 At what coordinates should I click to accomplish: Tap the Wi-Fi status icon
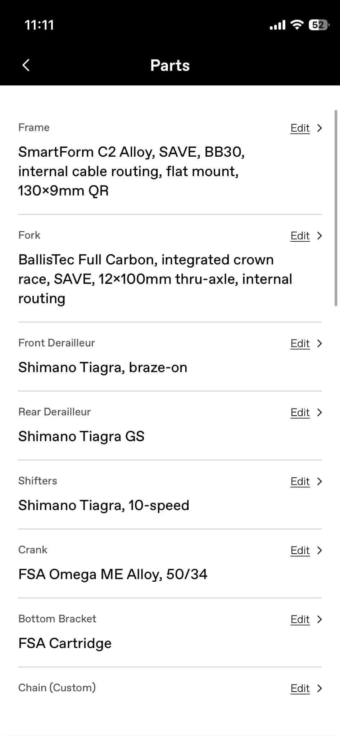pyautogui.click(x=297, y=24)
